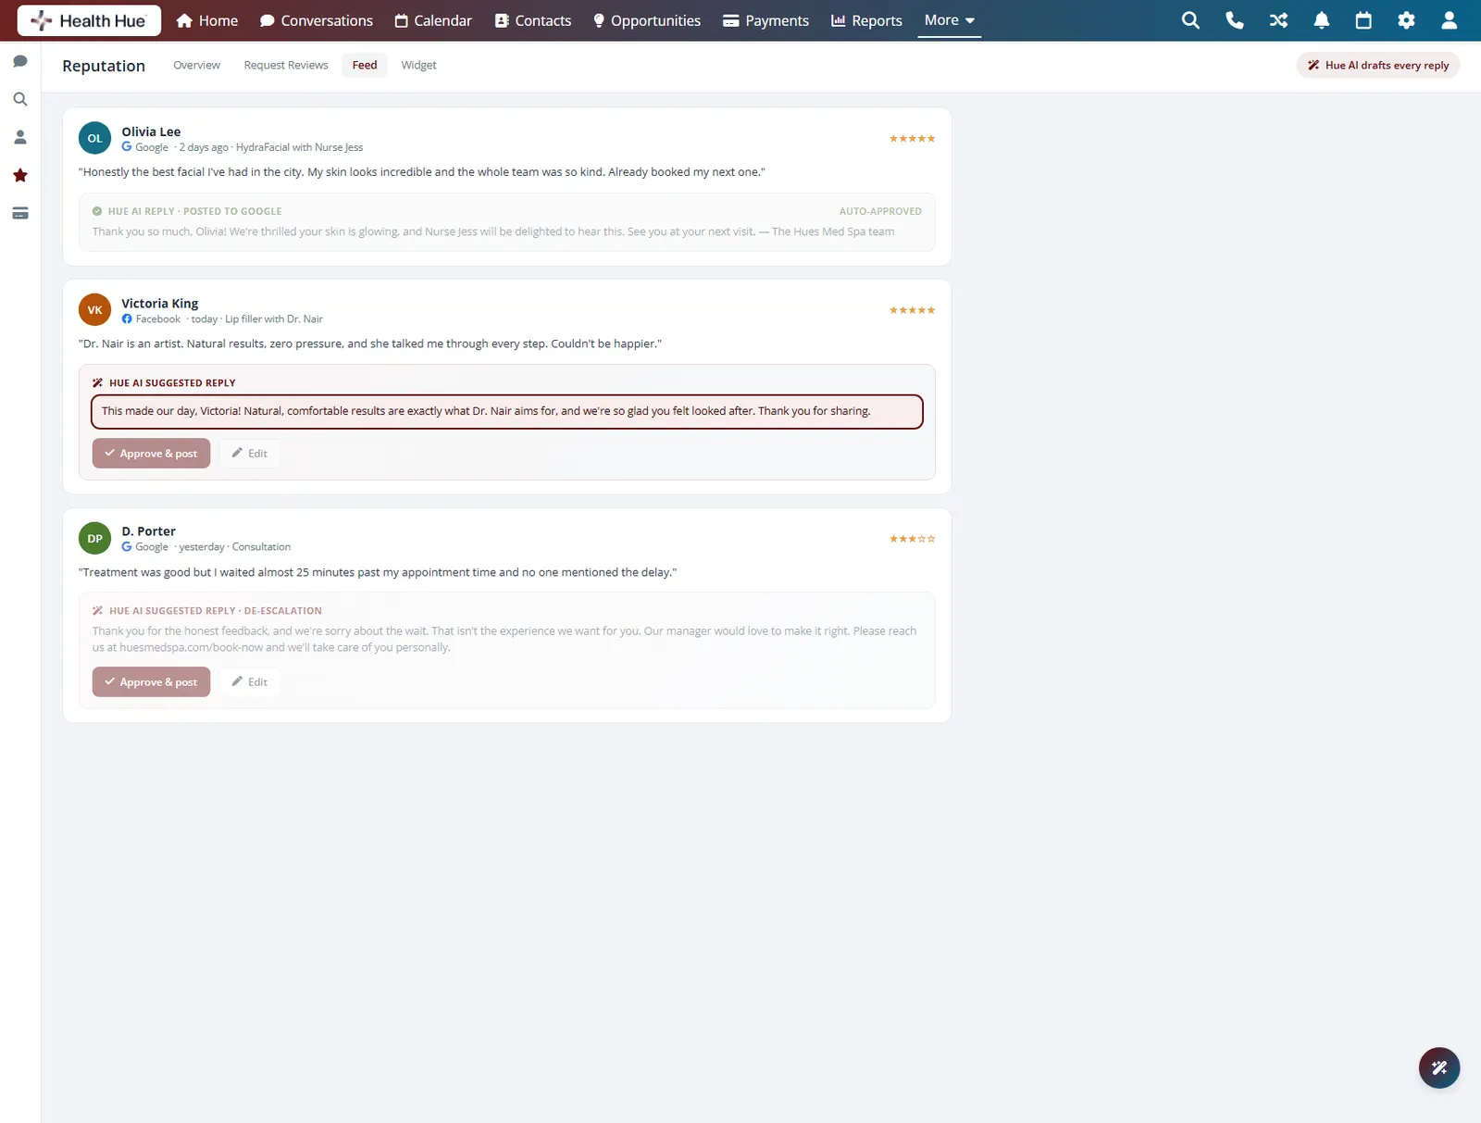Open Conversations in the navigation bar
The image size is (1481, 1123).
pos(316,20)
